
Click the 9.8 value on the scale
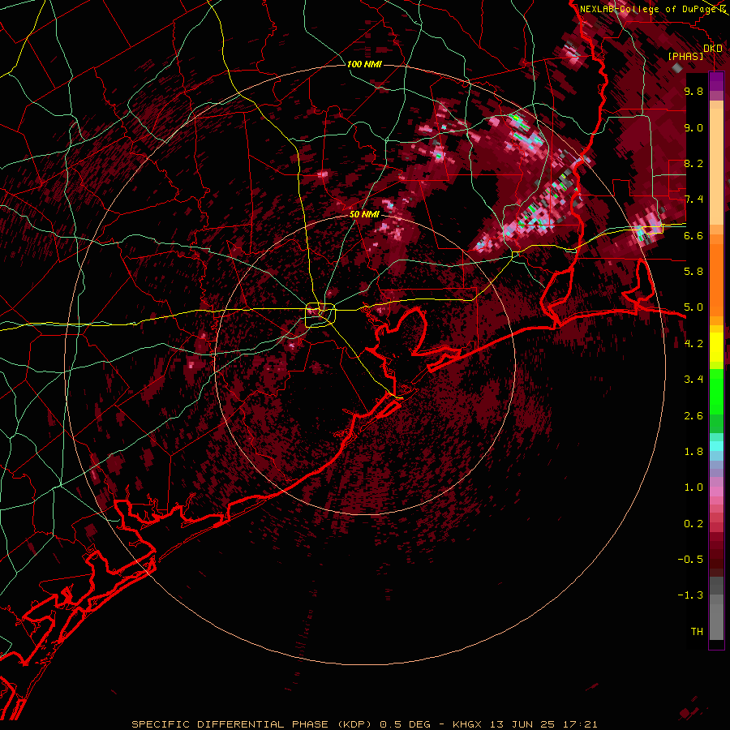[x=693, y=91]
